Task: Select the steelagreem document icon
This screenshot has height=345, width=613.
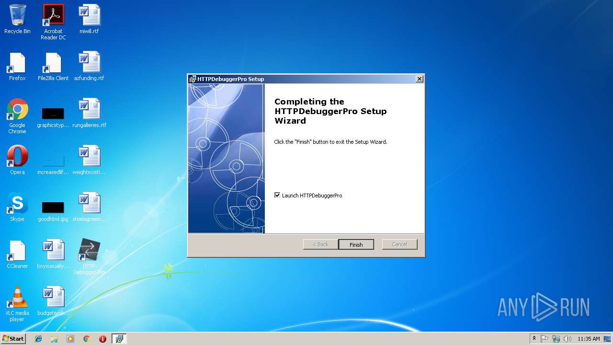Action: click(x=89, y=207)
